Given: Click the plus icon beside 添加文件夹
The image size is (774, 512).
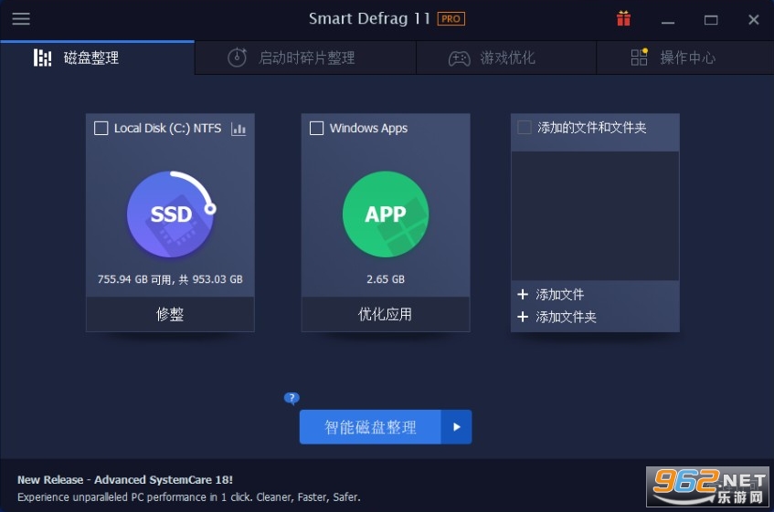Looking at the screenshot, I should [523, 317].
